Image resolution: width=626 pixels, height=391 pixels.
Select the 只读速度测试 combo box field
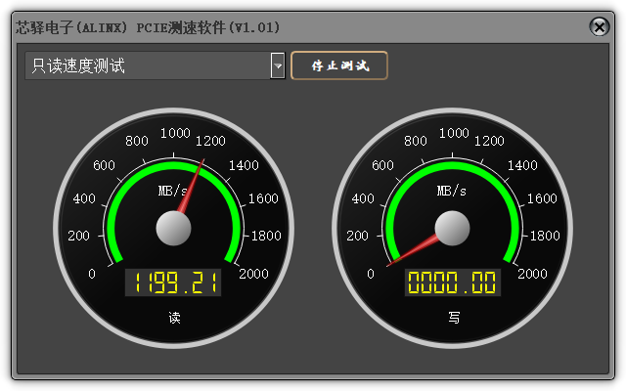[155, 65]
